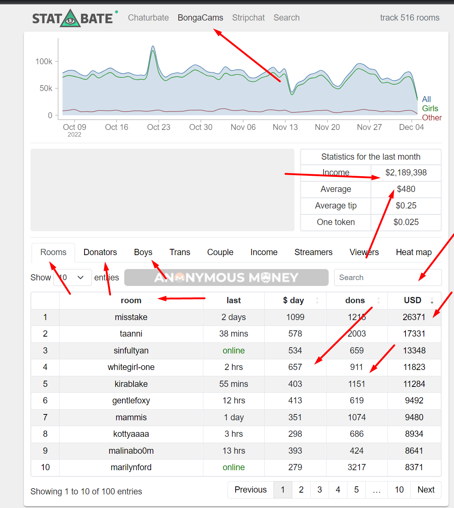Click the Anonymous Money banner
Screen dimensions: 454x508
(x=226, y=277)
